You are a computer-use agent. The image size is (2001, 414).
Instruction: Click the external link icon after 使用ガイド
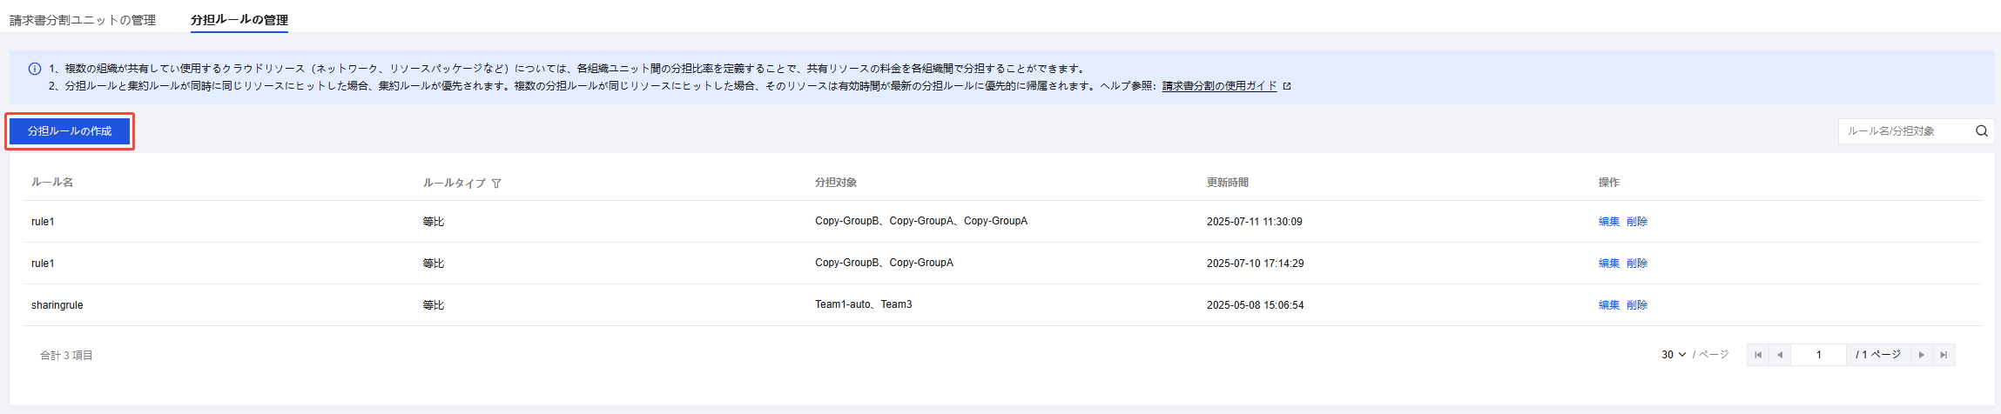(x=1287, y=86)
